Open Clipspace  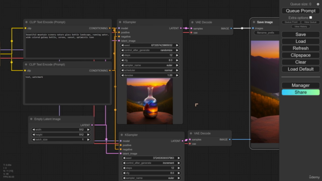301,55
